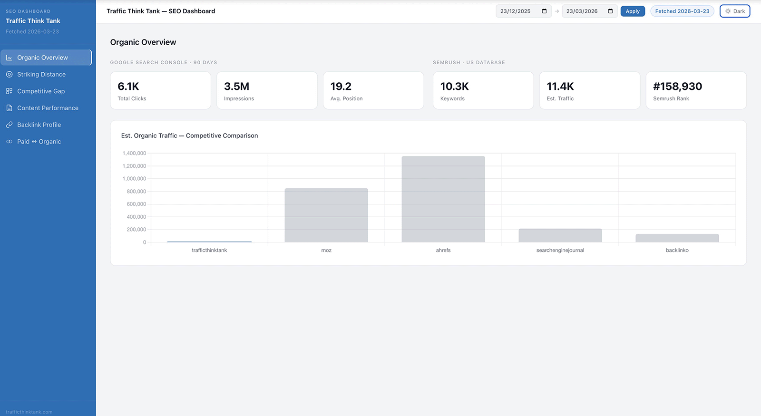Screen dimensions: 761x416
Task: Go to Striking Distance section
Action: [46, 74]
